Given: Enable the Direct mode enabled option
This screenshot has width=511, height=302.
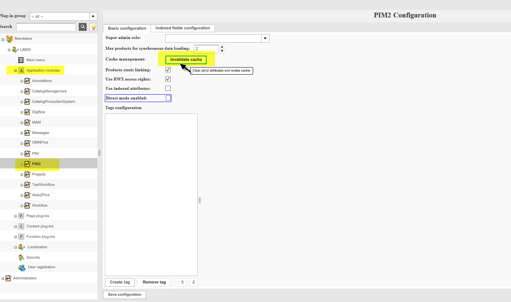Looking at the screenshot, I should [x=168, y=98].
